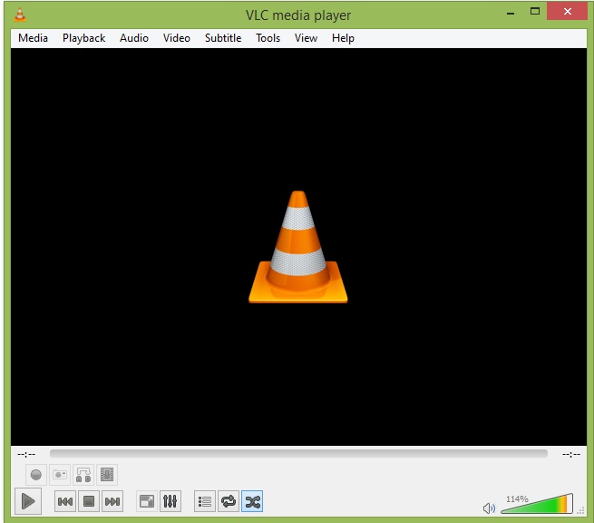Set A-B loop points

[x=83, y=475]
